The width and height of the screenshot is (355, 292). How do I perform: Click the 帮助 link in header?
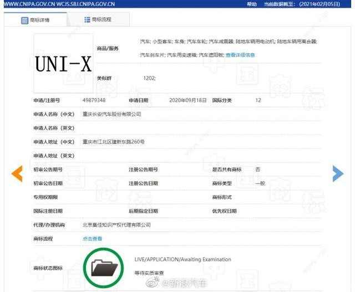click(252, 4)
